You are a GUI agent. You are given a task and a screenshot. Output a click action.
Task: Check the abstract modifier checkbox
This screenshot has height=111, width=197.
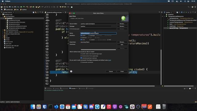pos(81,38)
